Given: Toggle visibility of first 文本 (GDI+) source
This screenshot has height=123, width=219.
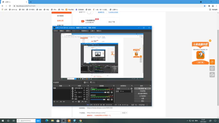Looking at the screenshot, I should [84, 92].
